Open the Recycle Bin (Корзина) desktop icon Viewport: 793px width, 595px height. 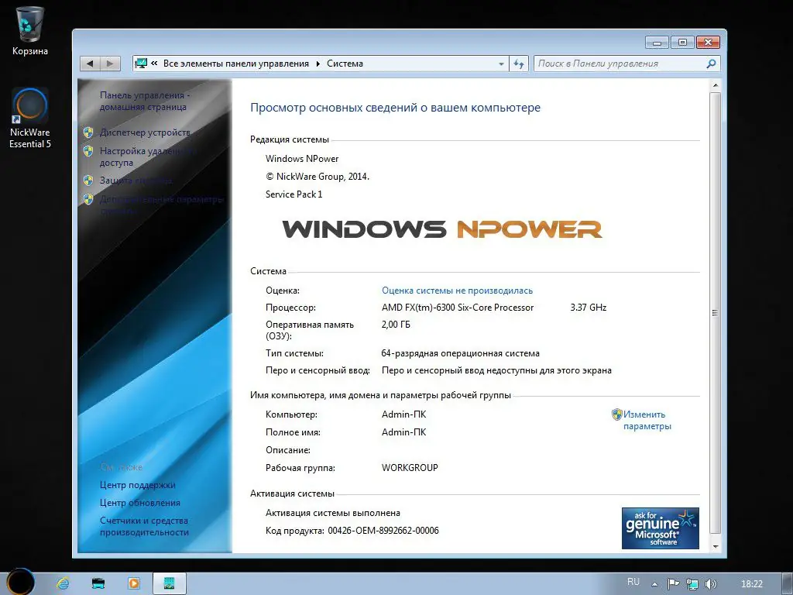(30, 31)
